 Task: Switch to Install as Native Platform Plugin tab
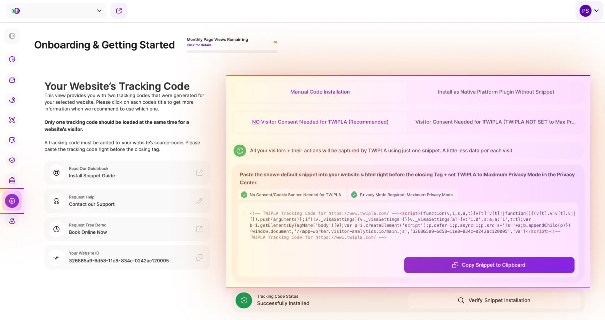(x=496, y=92)
